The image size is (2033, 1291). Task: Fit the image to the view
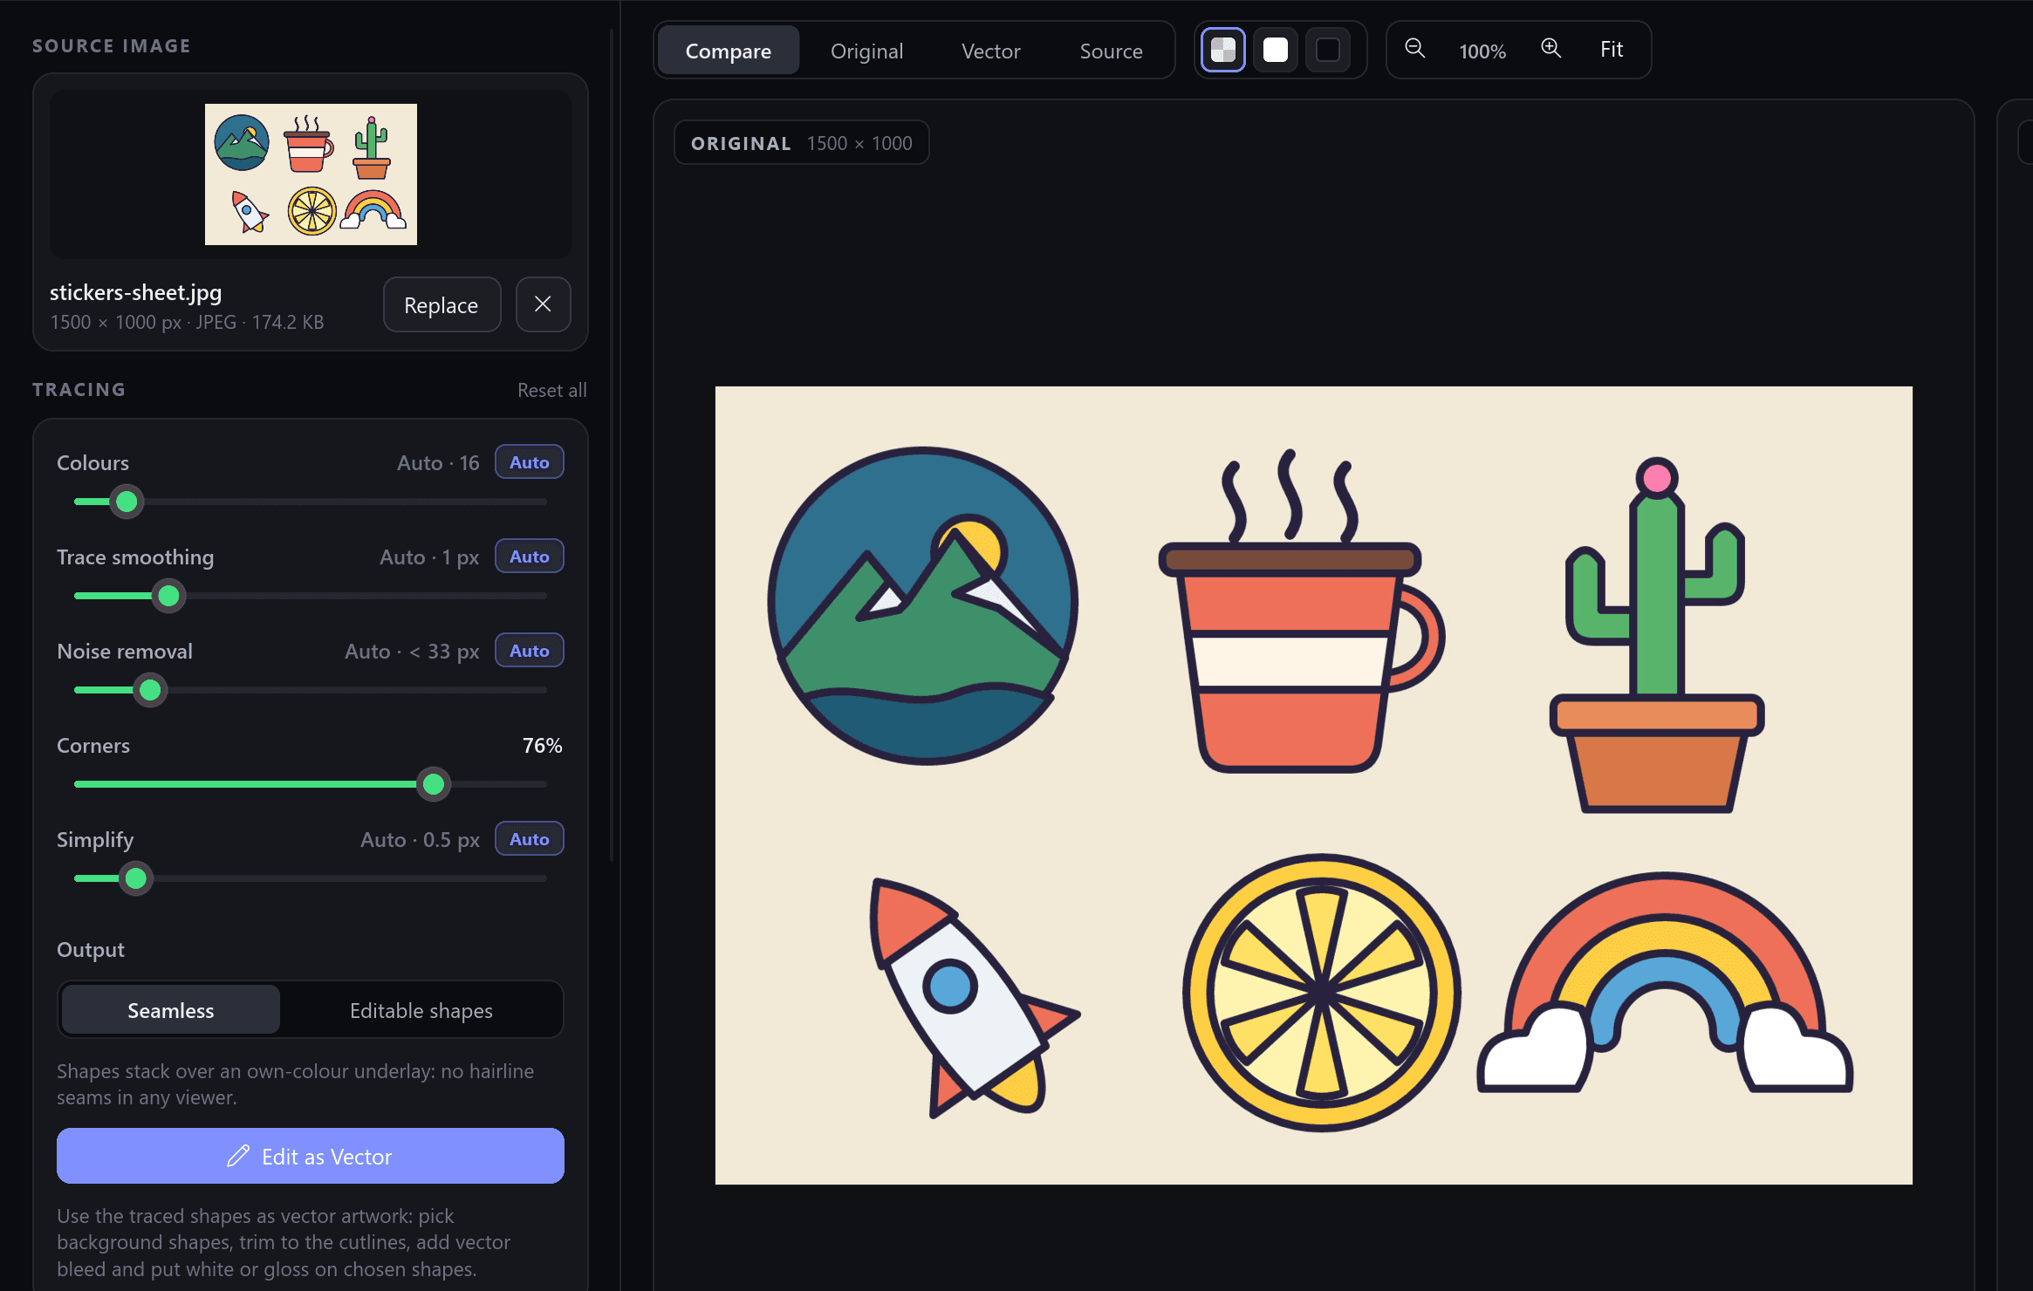(x=1612, y=50)
